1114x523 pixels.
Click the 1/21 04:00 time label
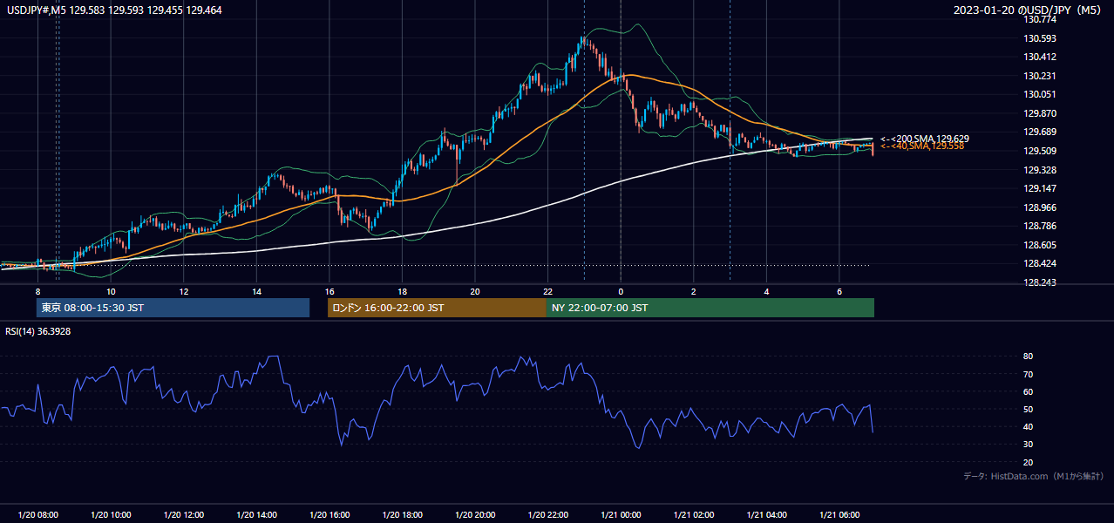point(766,515)
